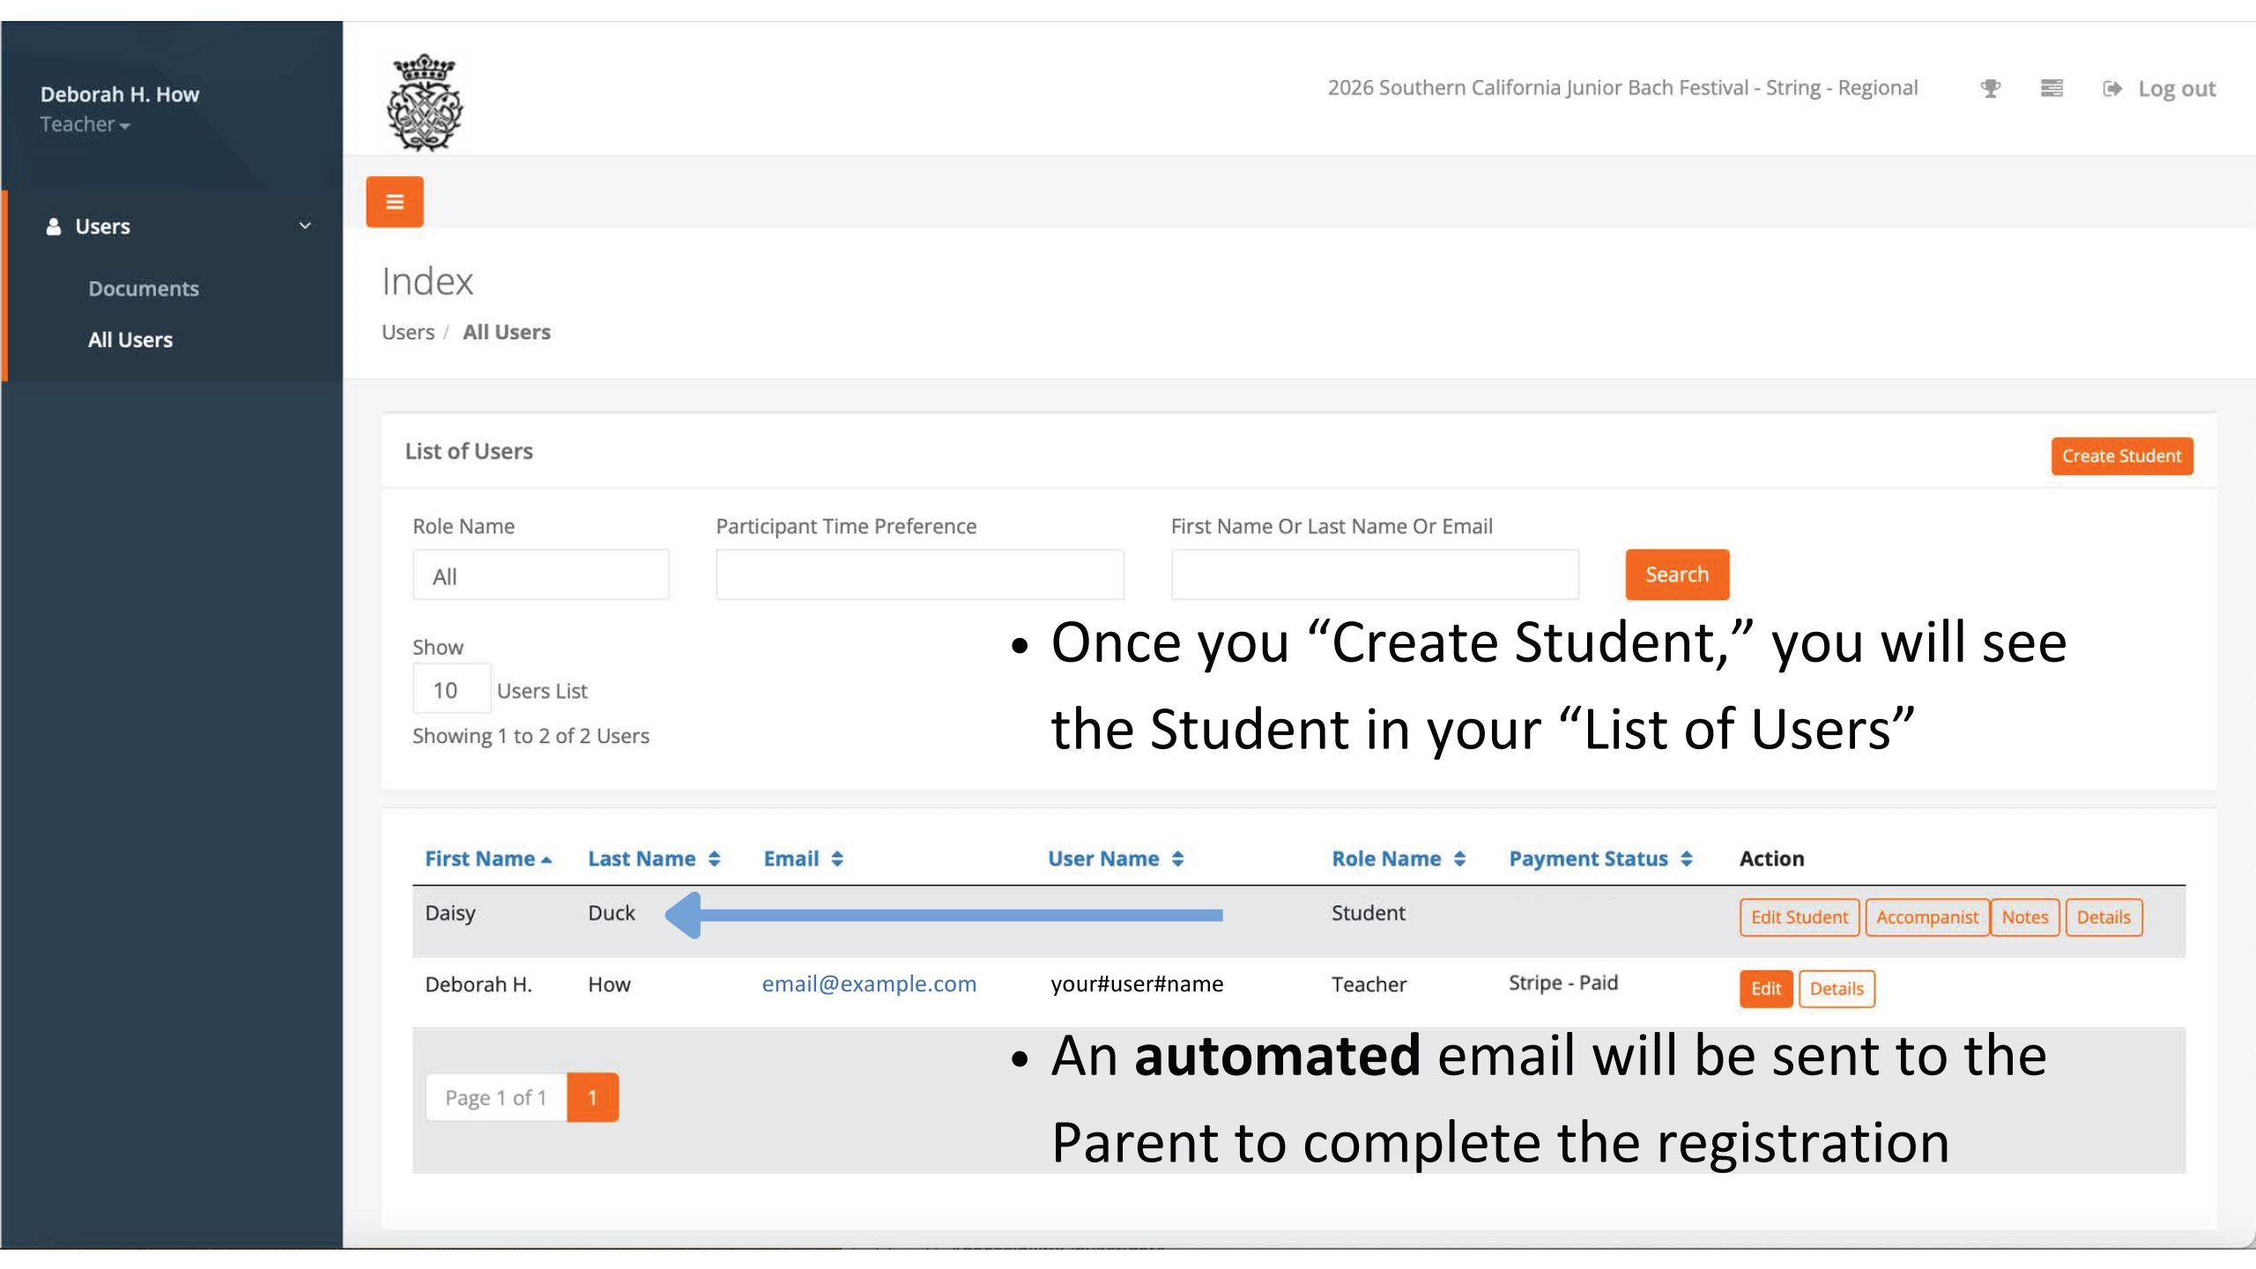This screenshot has height=1269, width=2256.
Task: Click the orange hamburger menu button
Action: 394,202
